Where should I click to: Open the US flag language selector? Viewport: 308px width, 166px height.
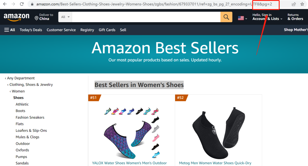242,18
